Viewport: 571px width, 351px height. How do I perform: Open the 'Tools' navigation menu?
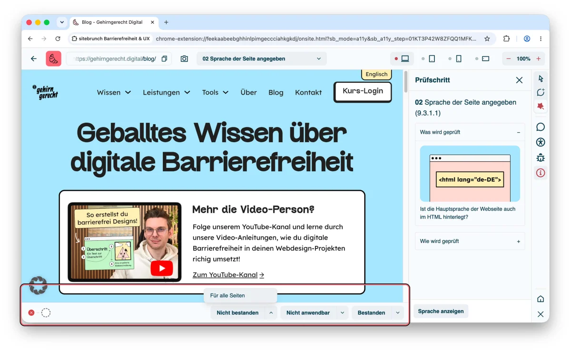click(215, 92)
